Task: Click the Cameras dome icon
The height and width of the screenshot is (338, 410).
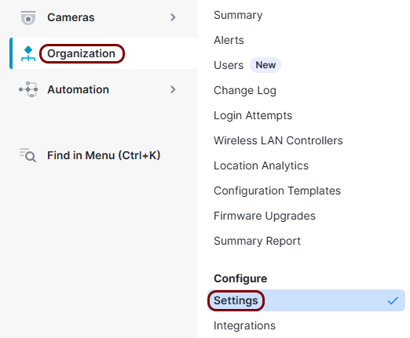Action: tap(28, 18)
